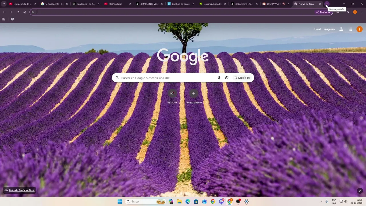Screen dimensions: 366x206
Task: Close the "Tendencias en Ar" tab
Action: [x=98, y=4]
